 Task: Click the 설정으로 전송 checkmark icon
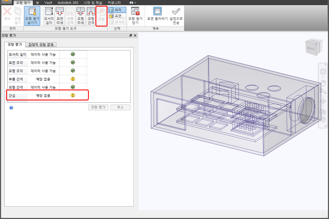tap(176, 11)
